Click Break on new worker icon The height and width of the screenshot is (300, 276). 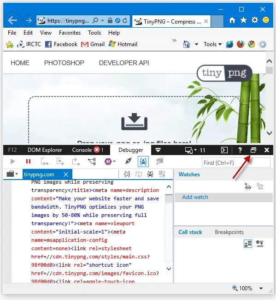click(92, 162)
